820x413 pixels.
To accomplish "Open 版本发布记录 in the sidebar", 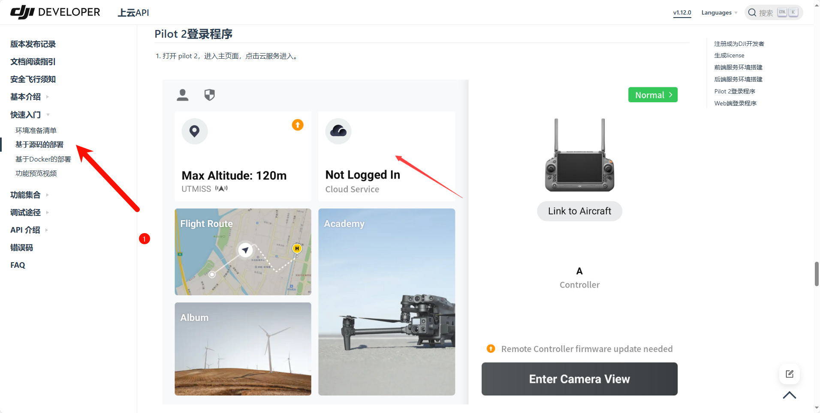I will pos(33,44).
